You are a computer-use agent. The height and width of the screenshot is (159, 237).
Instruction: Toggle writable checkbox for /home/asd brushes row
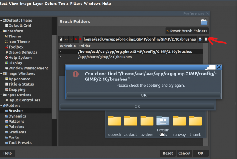coord(60,52)
